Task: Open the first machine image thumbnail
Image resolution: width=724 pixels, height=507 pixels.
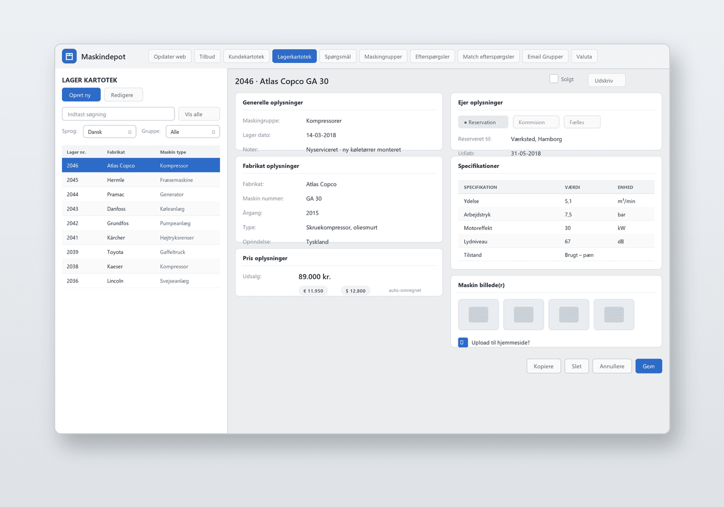Action: click(478, 315)
